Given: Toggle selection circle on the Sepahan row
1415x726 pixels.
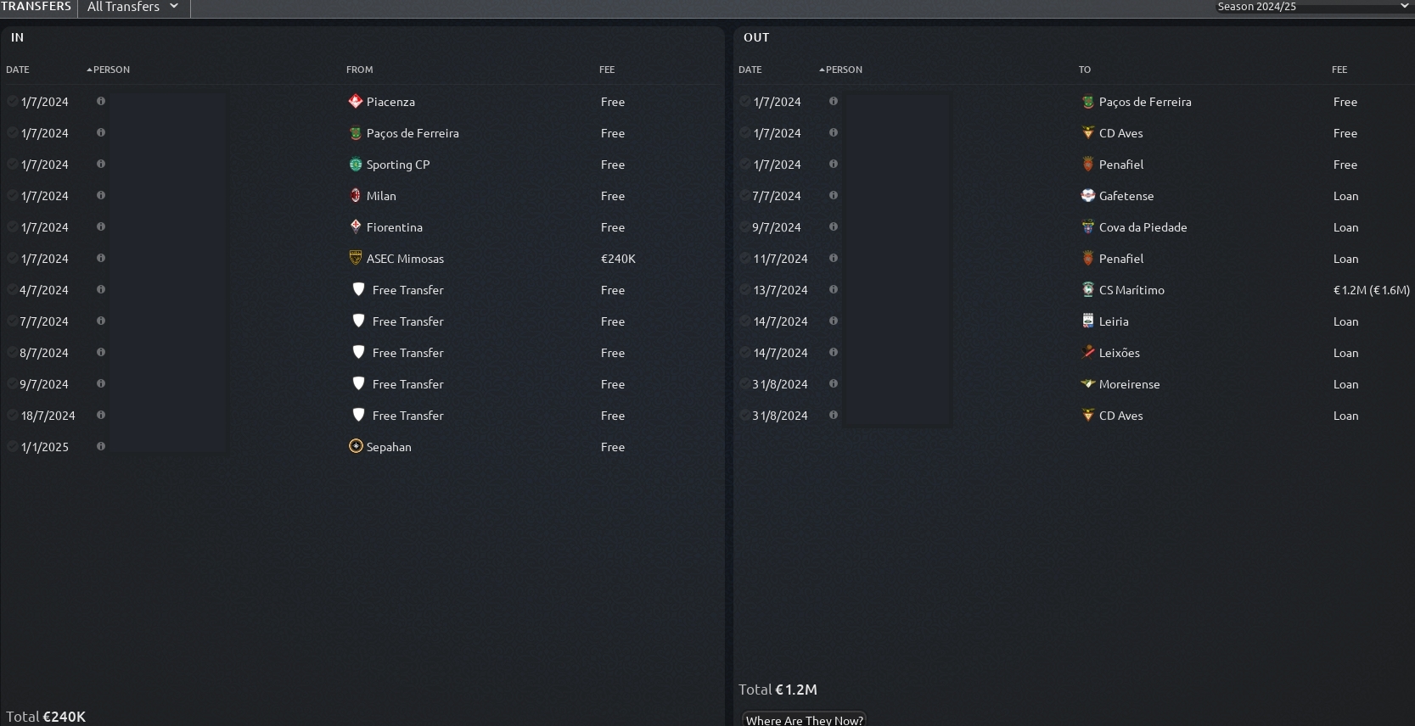Looking at the screenshot, I should pyautogui.click(x=12, y=447).
